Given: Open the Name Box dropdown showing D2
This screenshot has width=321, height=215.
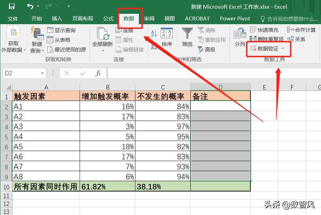Looking at the screenshot, I should tap(42, 73).
